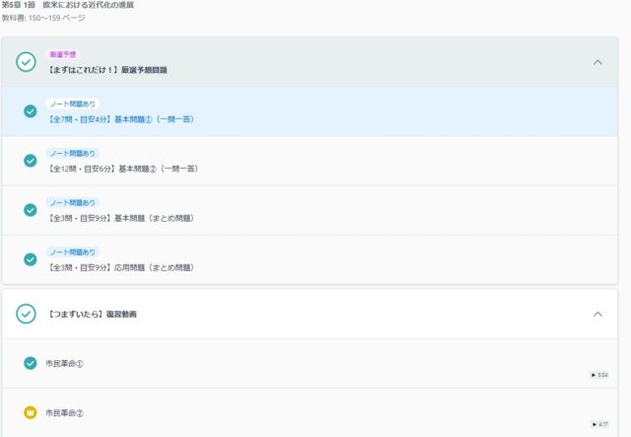Click the gold crown icon for 市民革命②
The width and height of the screenshot is (631, 437).
click(30, 412)
